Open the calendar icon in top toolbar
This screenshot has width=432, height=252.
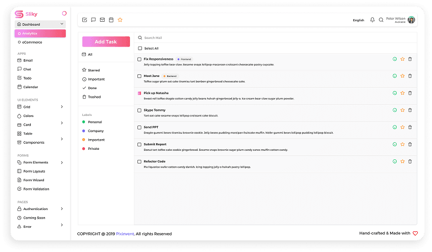coord(111,20)
